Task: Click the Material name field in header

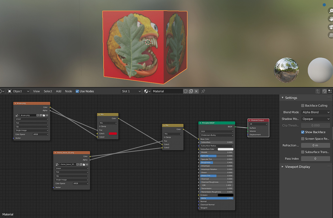Action: pos(167,91)
